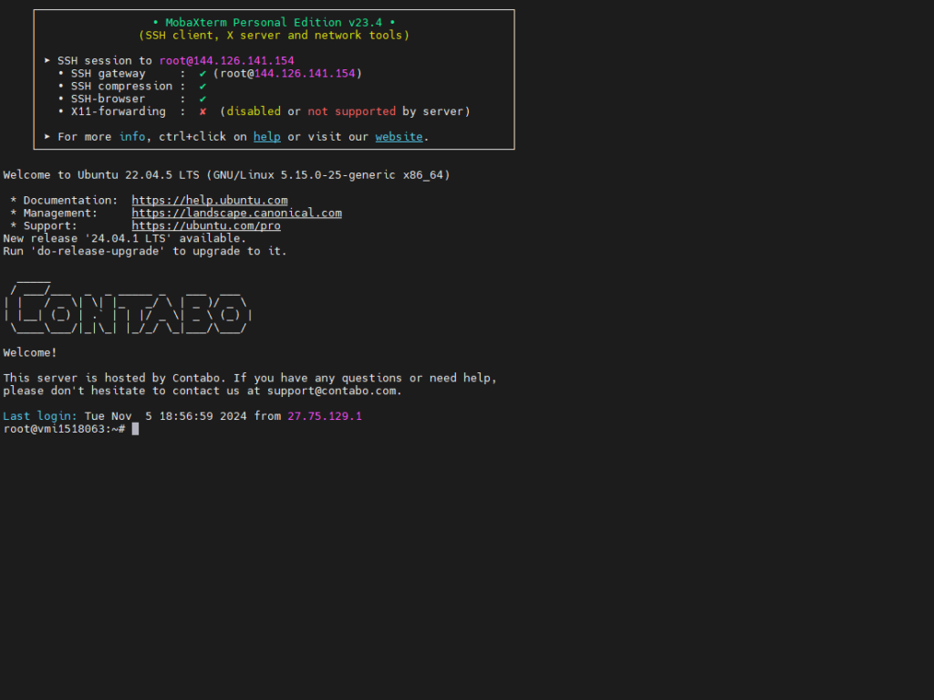The width and height of the screenshot is (934, 700).
Task: Click root@144.126.141.154 in SSH session line
Action: [226, 61]
